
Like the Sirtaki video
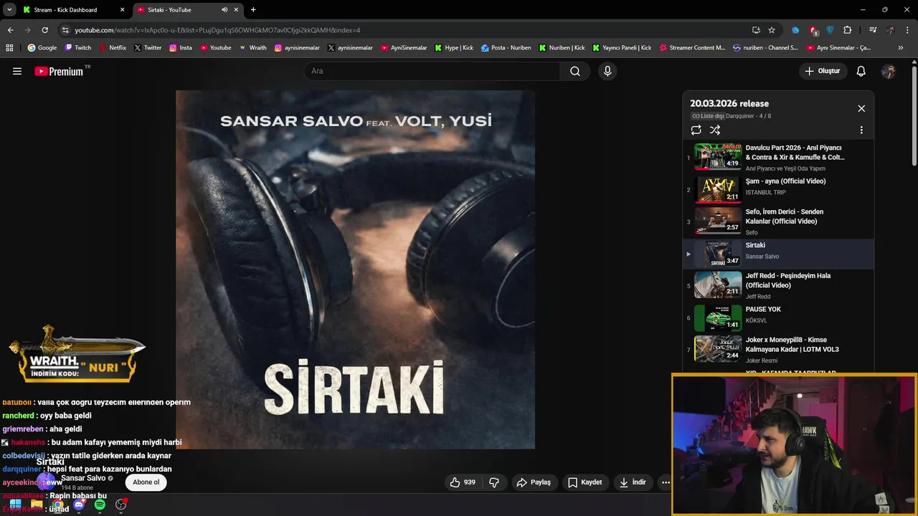point(463,482)
